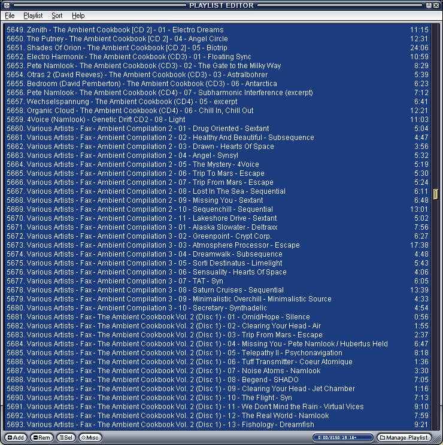443x445 pixels.
Task: Select track 5668 Missing You - Sextant
Action: (x=217, y=200)
